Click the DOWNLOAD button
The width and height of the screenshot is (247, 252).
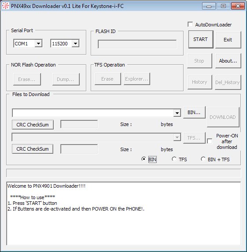click(x=223, y=117)
